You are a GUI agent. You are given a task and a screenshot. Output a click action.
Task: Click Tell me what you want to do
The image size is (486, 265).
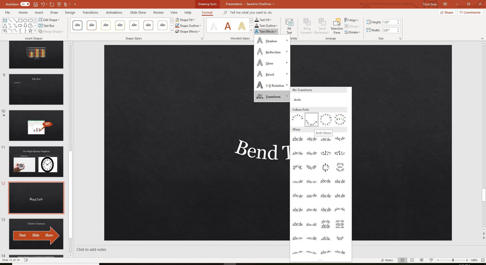[251, 12]
